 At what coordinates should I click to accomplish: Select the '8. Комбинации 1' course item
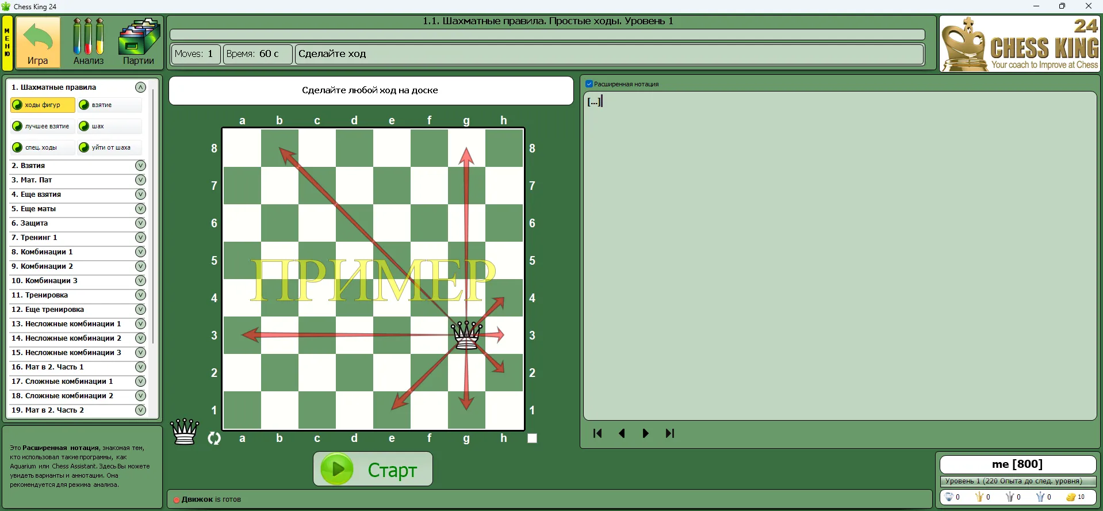[x=43, y=252]
